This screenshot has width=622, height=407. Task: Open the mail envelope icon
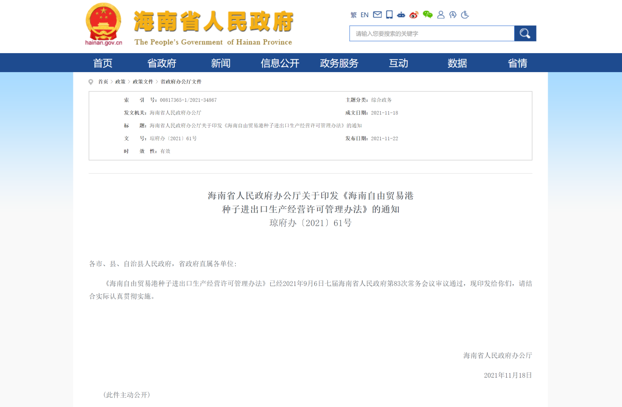tap(377, 15)
